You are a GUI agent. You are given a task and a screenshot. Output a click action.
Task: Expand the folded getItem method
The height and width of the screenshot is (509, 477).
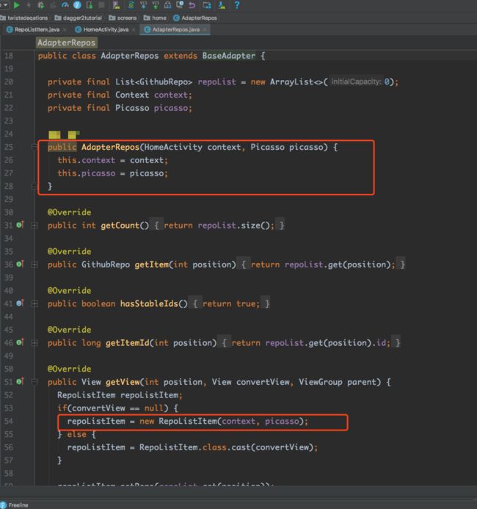[34, 265]
